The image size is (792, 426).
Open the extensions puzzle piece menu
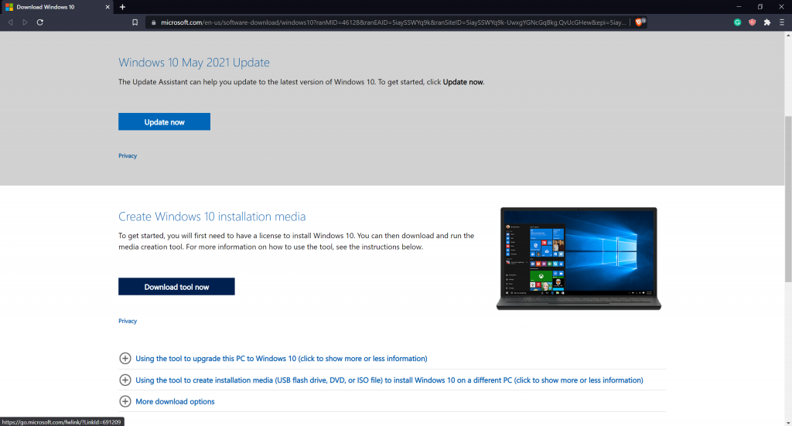pyautogui.click(x=767, y=22)
